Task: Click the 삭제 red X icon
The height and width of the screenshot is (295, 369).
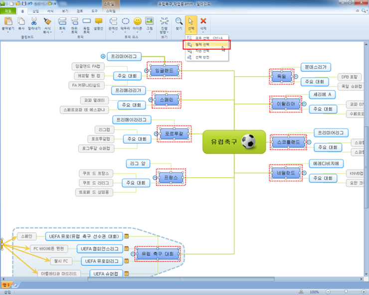Action: (203, 22)
